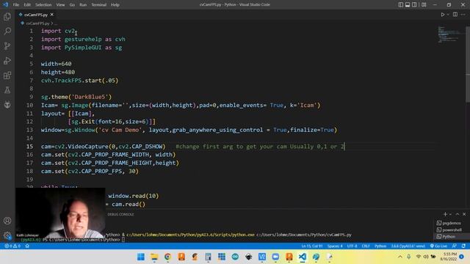Open the Go menu
This screenshot has width=470, height=264.
(x=72, y=4)
